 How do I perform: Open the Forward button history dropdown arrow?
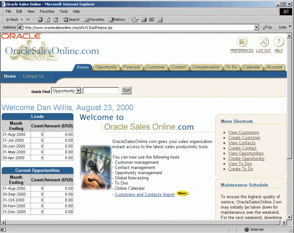click(34, 20)
